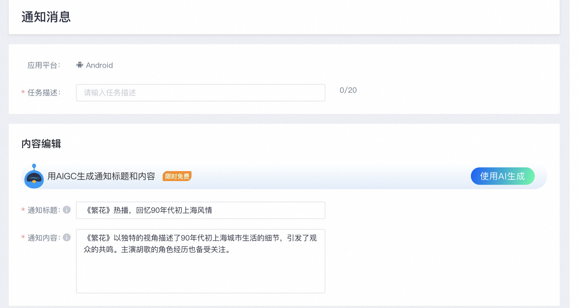The width and height of the screenshot is (579, 308).
Task: Click the 限时免费 orange badge
Action: (177, 176)
